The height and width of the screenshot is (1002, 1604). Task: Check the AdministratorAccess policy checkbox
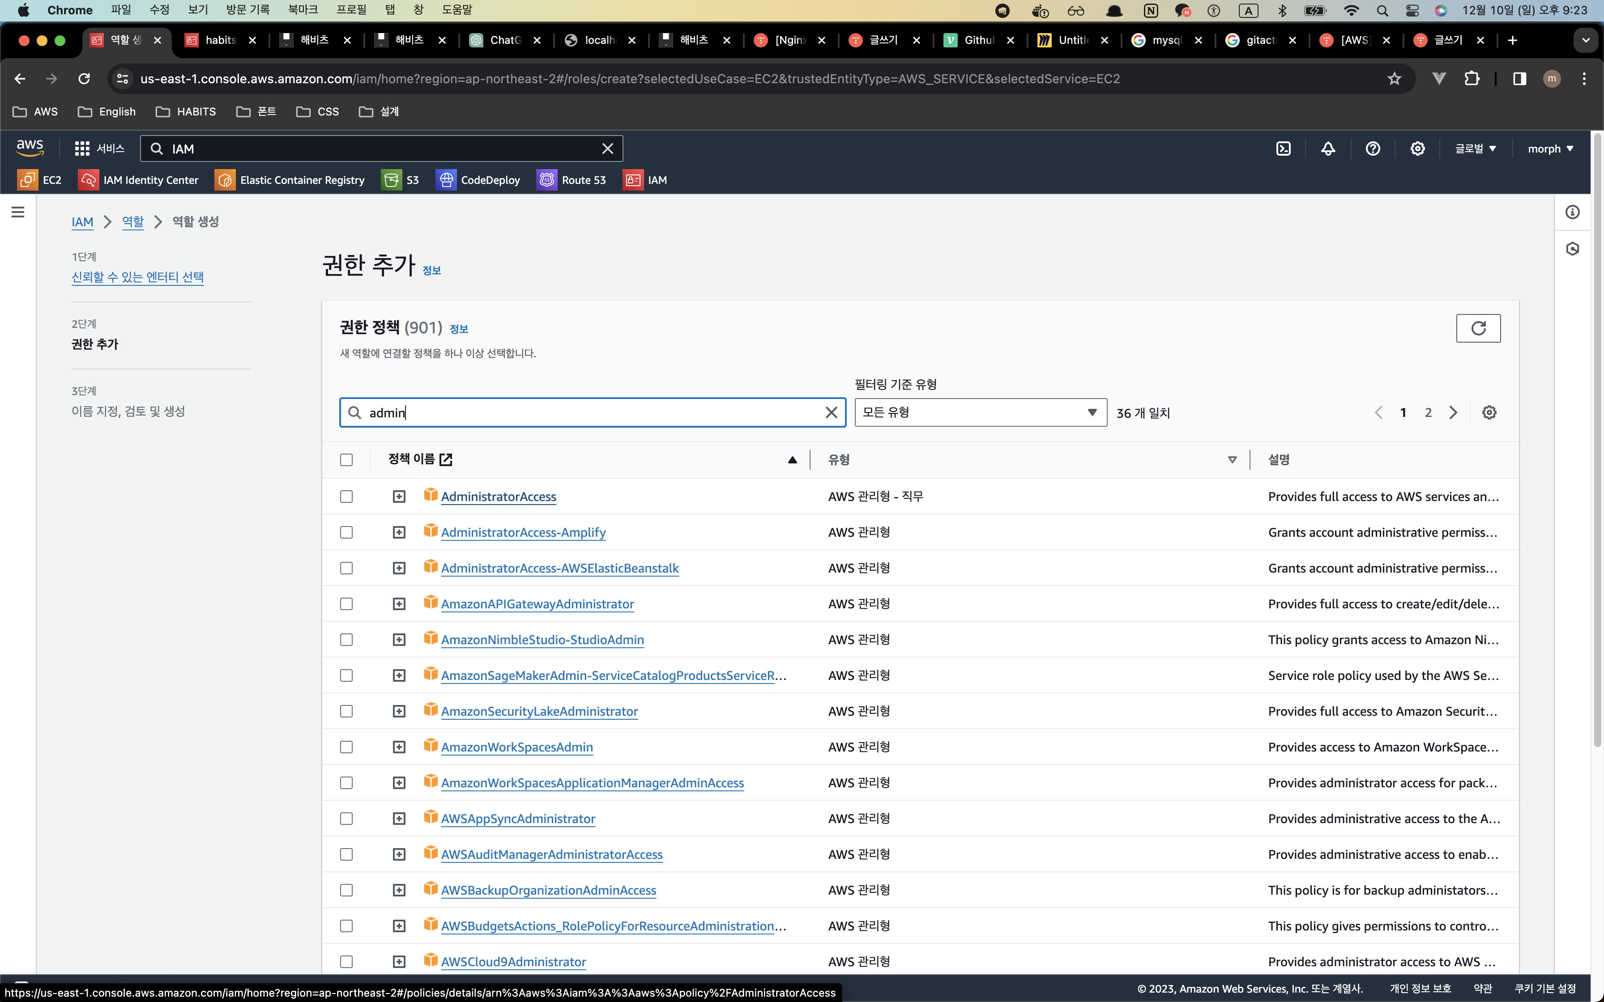[346, 497]
